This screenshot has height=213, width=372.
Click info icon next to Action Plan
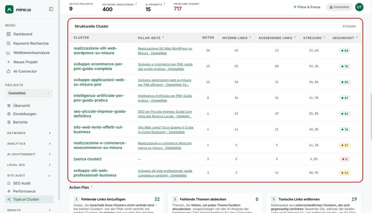(x=91, y=187)
